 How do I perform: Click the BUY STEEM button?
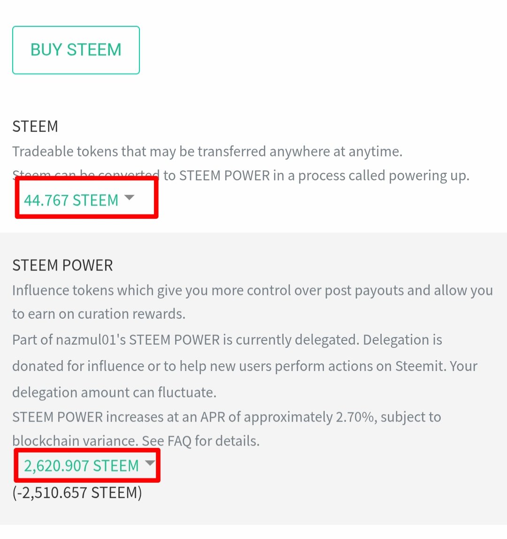(x=76, y=50)
